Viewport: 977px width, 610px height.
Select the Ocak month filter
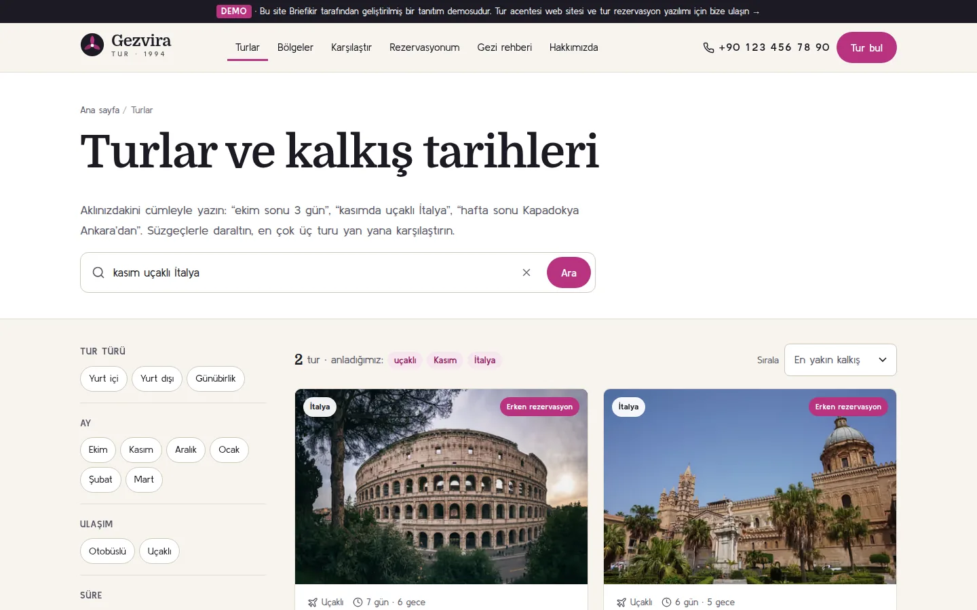229,450
